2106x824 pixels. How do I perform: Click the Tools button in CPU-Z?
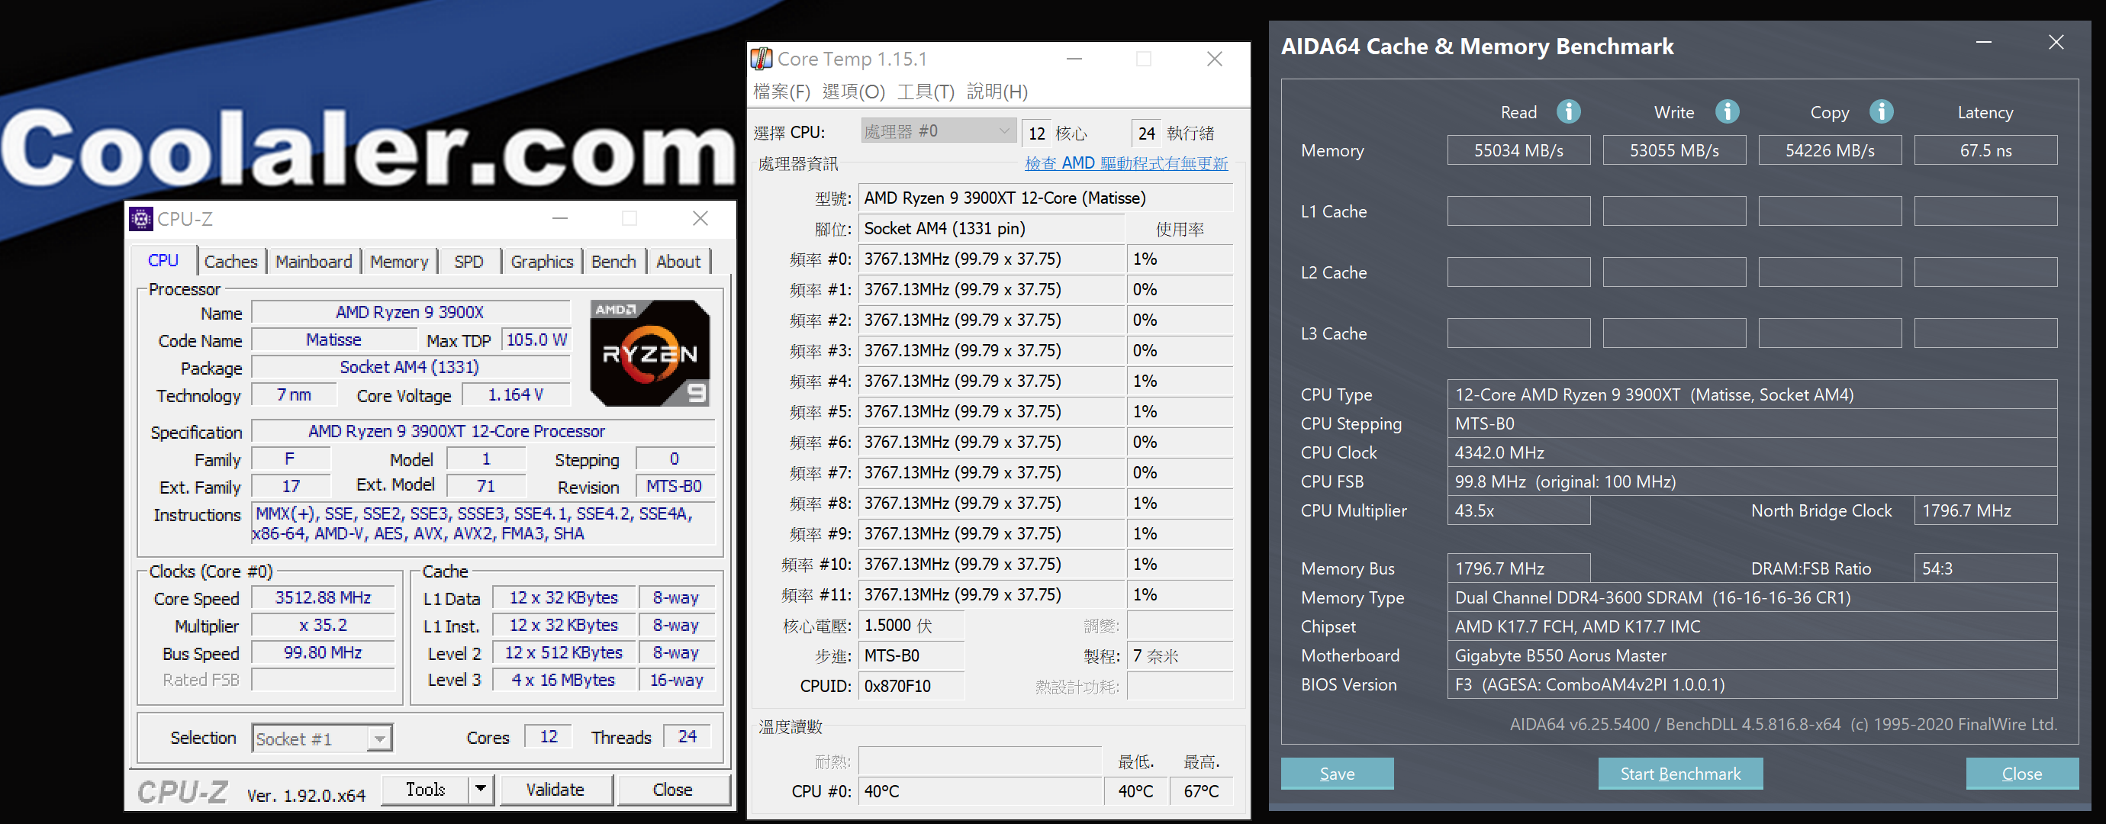[425, 789]
